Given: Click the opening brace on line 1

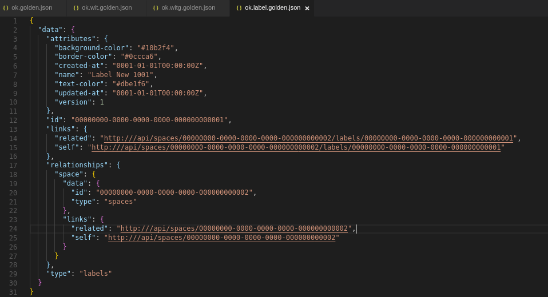Looking at the screenshot, I should [x=32, y=21].
